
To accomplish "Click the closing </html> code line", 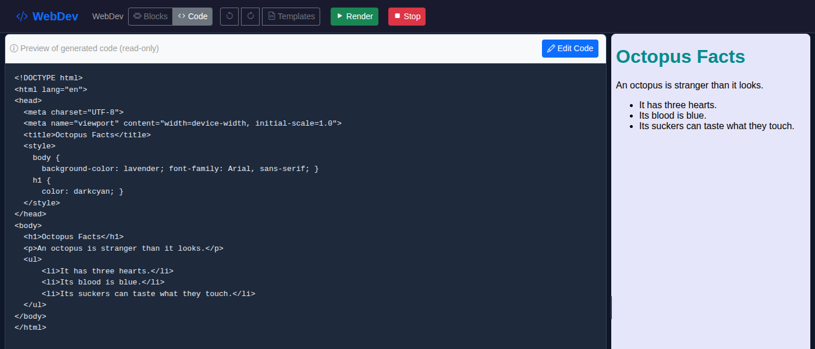I will pyautogui.click(x=30, y=327).
